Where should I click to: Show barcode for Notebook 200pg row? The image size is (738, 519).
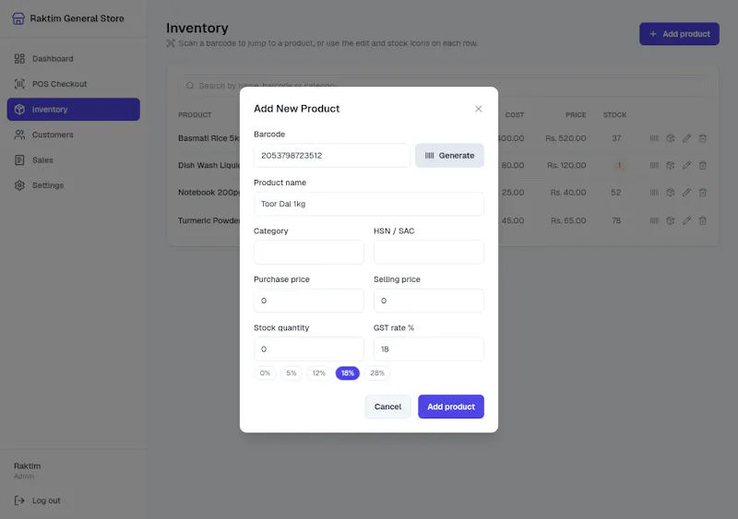654,193
